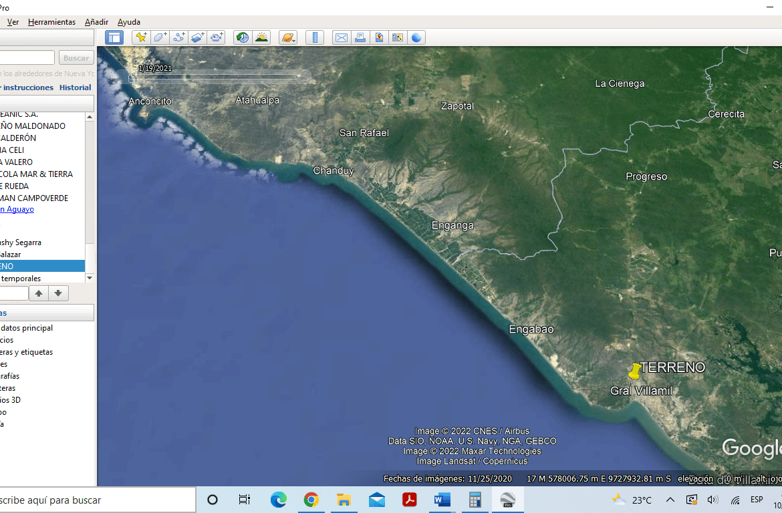Open Microsoft Edge from taskbar
Viewport: 782px width, 513px height.
point(278,500)
